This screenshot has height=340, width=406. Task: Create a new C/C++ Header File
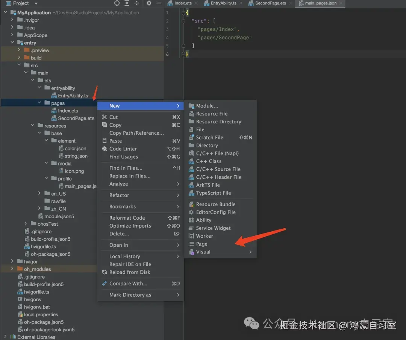pyautogui.click(x=220, y=177)
